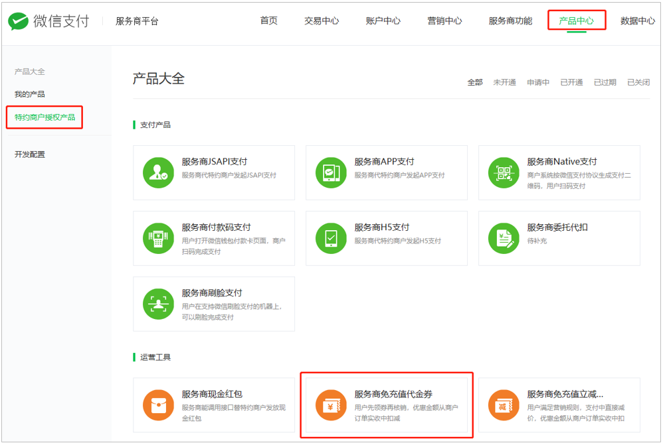This screenshot has height=445, width=665.
Task: Click the 支付产品 section heading
Action: pyautogui.click(x=155, y=125)
